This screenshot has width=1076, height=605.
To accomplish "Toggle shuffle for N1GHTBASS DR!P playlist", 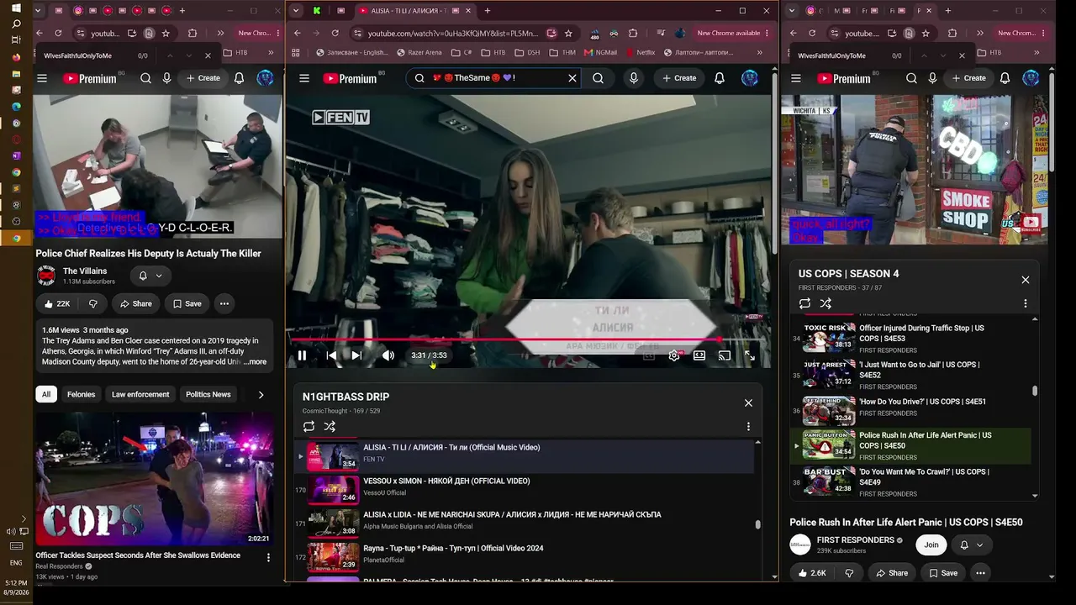I will click(x=330, y=426).
